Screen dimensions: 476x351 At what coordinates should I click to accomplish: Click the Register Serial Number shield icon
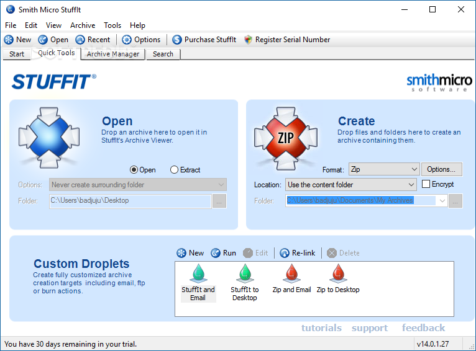248,40
